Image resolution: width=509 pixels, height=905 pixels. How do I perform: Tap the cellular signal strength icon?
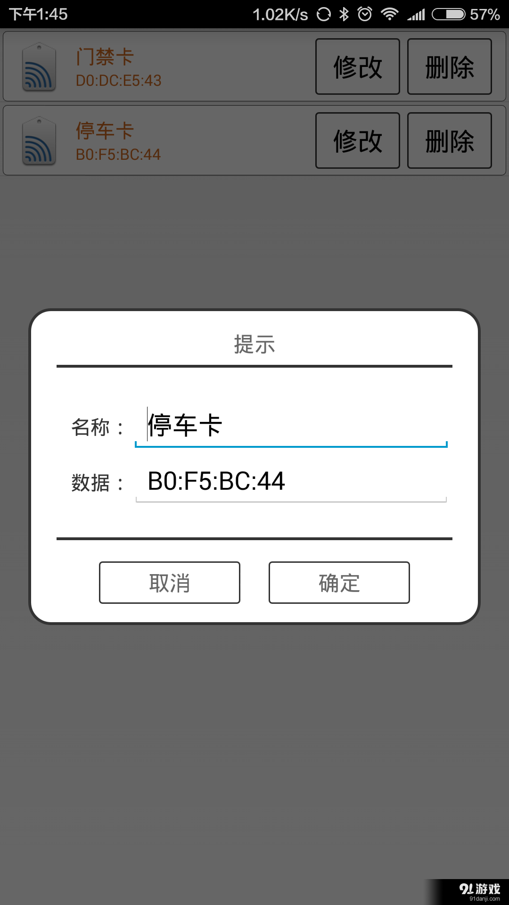(x=416, y=15)
